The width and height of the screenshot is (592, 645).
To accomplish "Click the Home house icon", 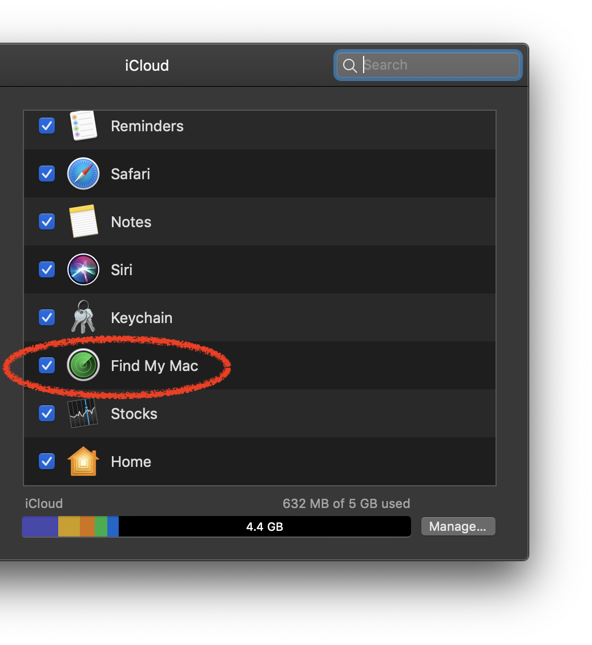I will tap(83, 461).
